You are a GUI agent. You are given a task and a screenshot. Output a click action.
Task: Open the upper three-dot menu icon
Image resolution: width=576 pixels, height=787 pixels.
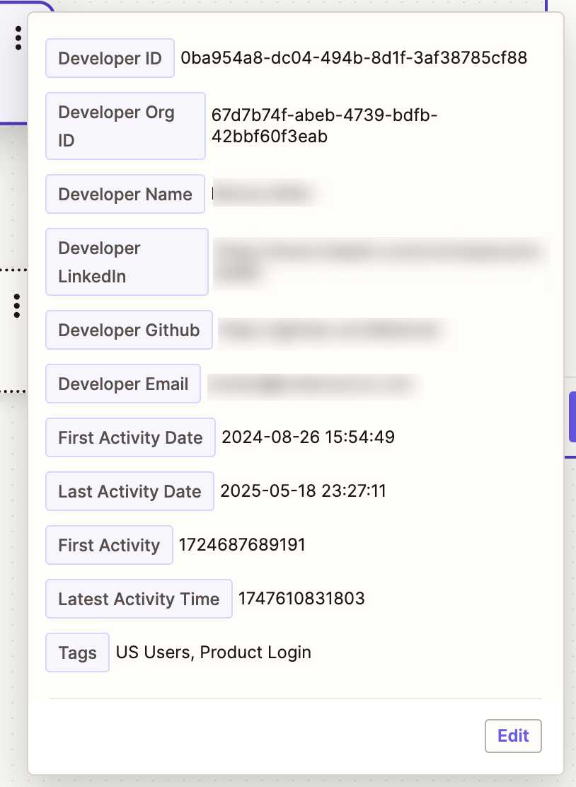click(x=18, y=38)
